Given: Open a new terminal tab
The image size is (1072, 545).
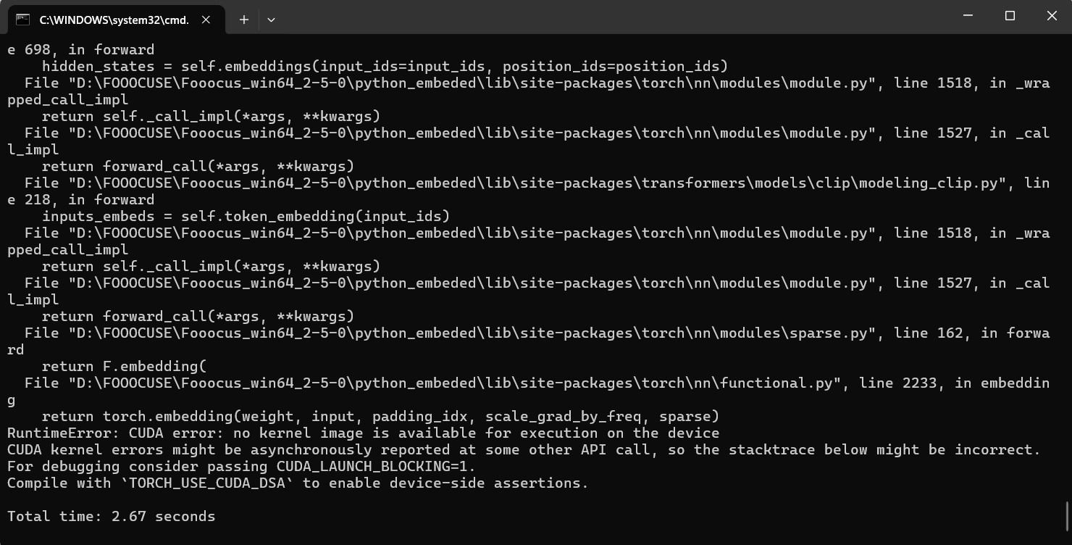Looking at the screenshot, I should click(244, 20).
